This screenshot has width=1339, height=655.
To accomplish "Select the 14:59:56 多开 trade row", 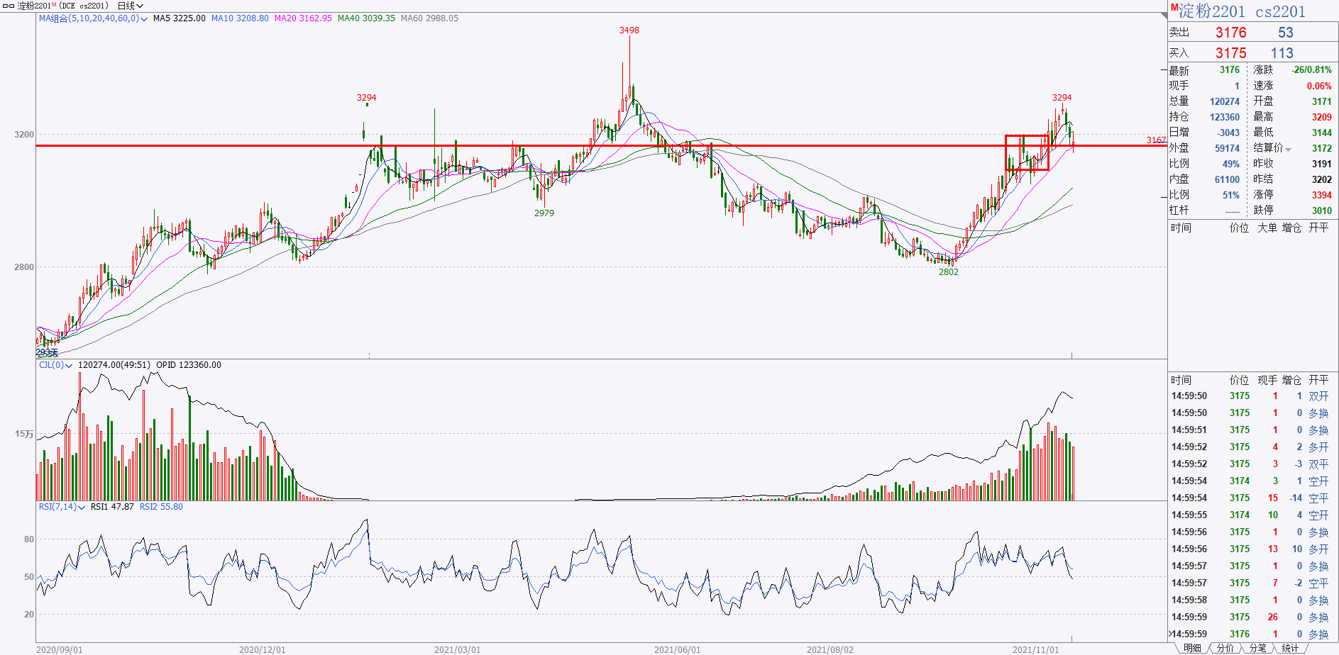I will (1253, 549).
